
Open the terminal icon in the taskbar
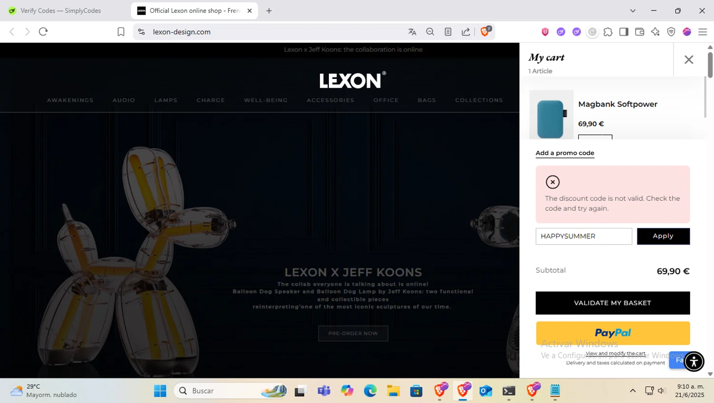coord(509,391)
